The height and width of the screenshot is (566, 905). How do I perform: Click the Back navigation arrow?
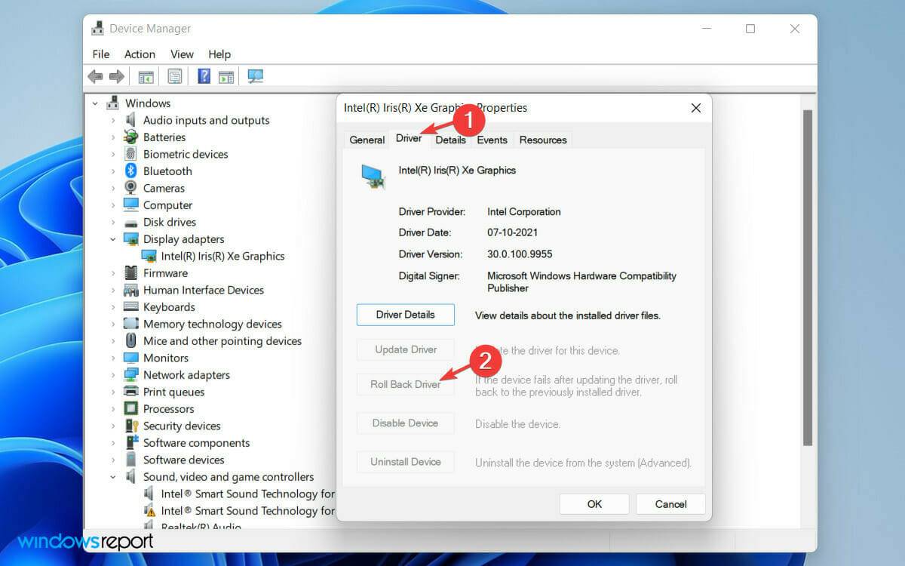[x=94, y=75]
